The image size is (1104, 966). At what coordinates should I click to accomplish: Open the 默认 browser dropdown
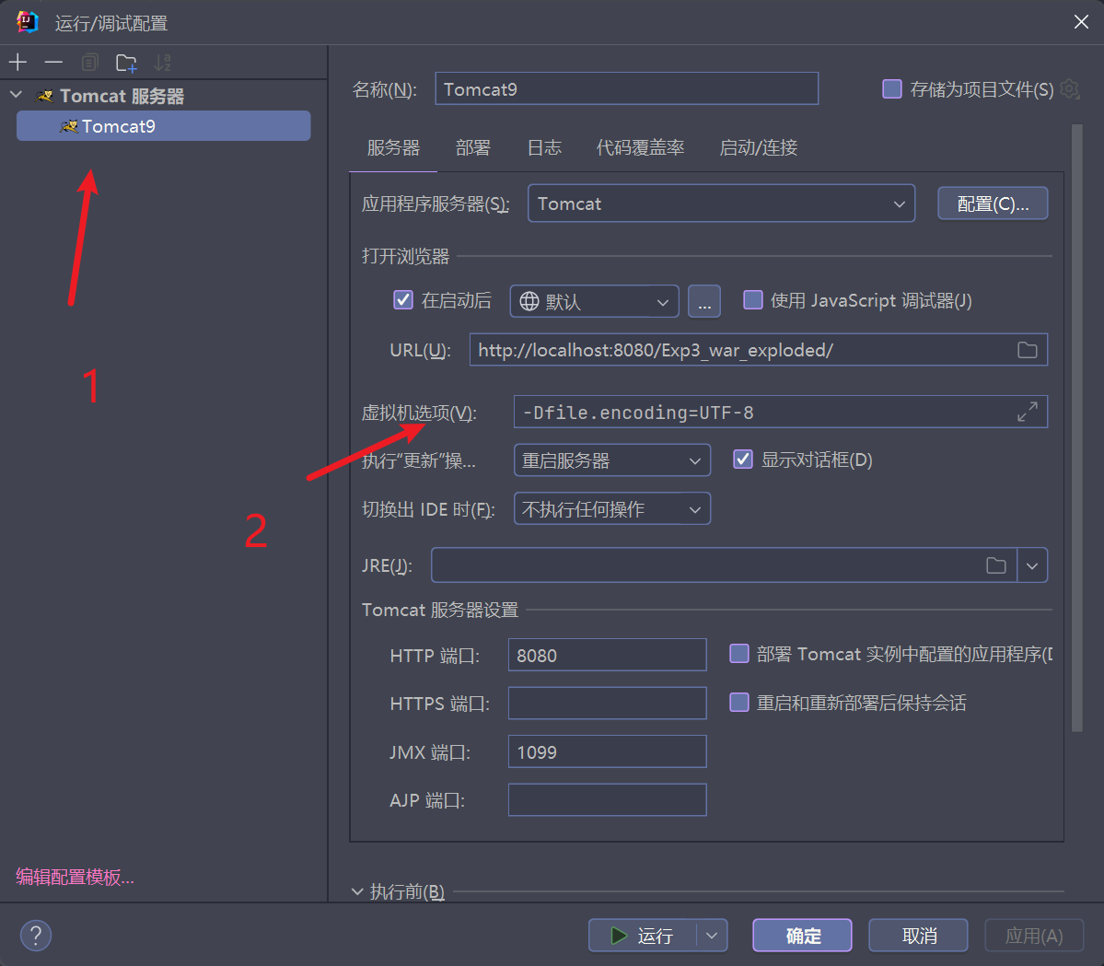[x=594, y=301]
